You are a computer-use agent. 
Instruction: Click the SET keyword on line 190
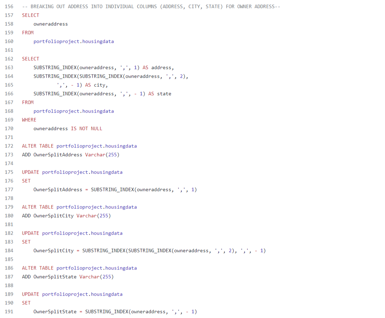pyautogui.click(x=26, y=303)
